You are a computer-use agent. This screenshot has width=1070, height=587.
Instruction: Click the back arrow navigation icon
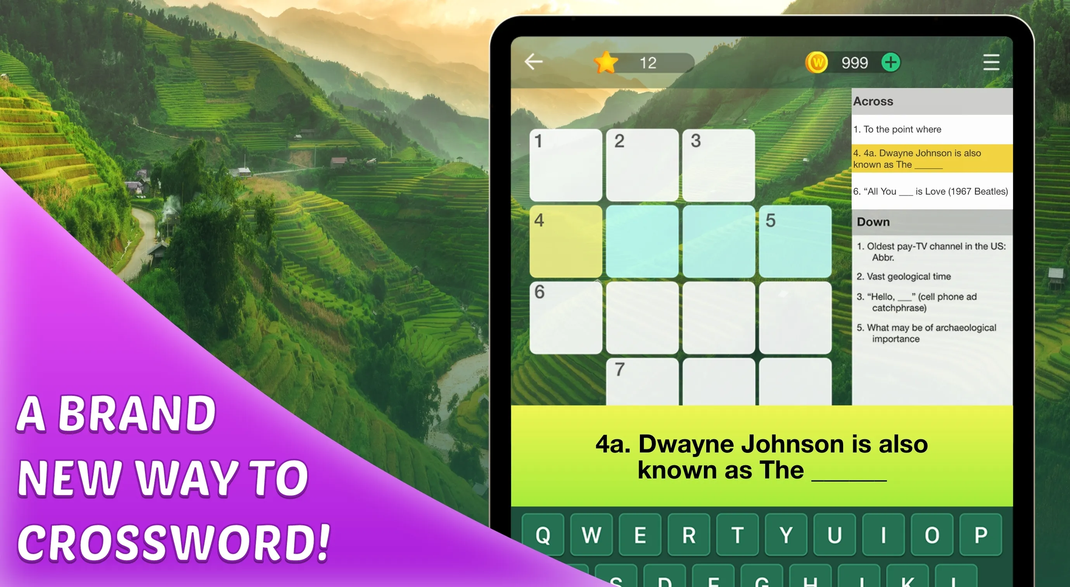(x=534, y=61)
